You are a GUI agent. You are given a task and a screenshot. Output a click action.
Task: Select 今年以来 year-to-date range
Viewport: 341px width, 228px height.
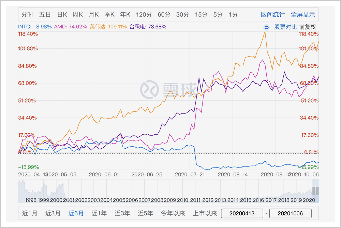(173, 213)
